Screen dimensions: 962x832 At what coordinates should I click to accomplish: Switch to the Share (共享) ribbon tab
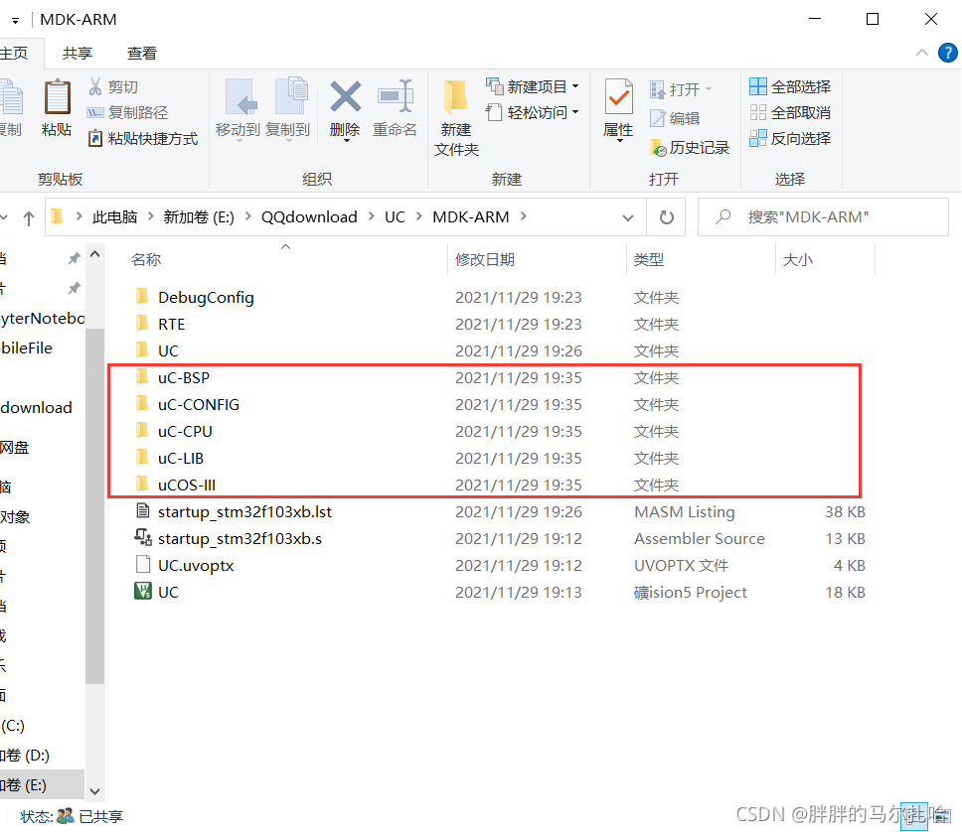click(x=78, y=54)
